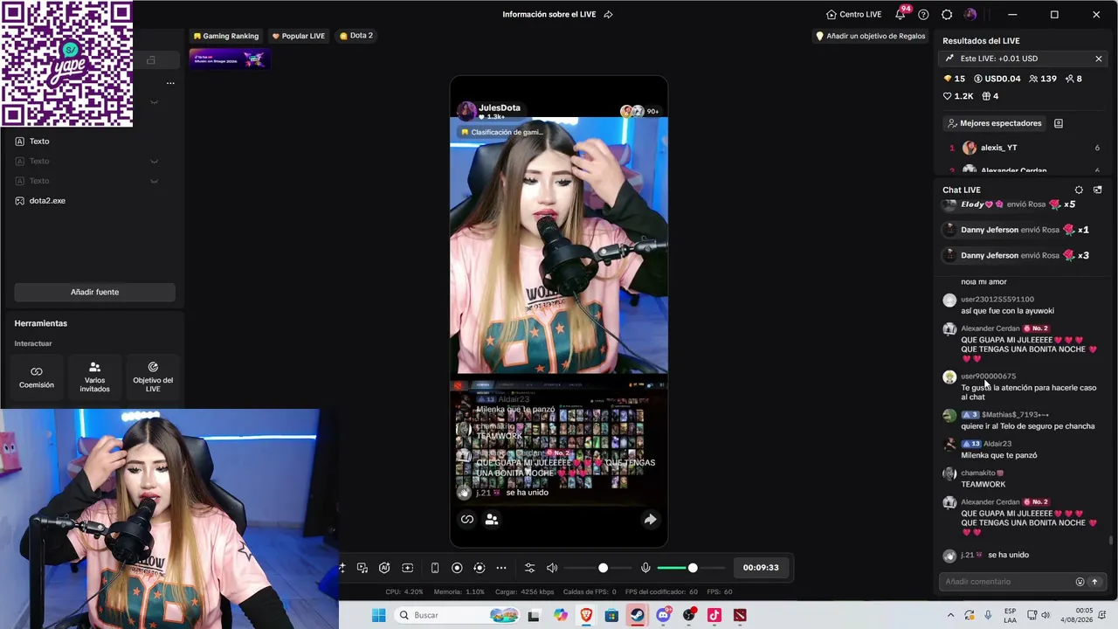Image resolution: width=1118 pixels, height=629 pixels.
Task: Click the record button in bottom toolbar
Action: (x=457, y=568)
